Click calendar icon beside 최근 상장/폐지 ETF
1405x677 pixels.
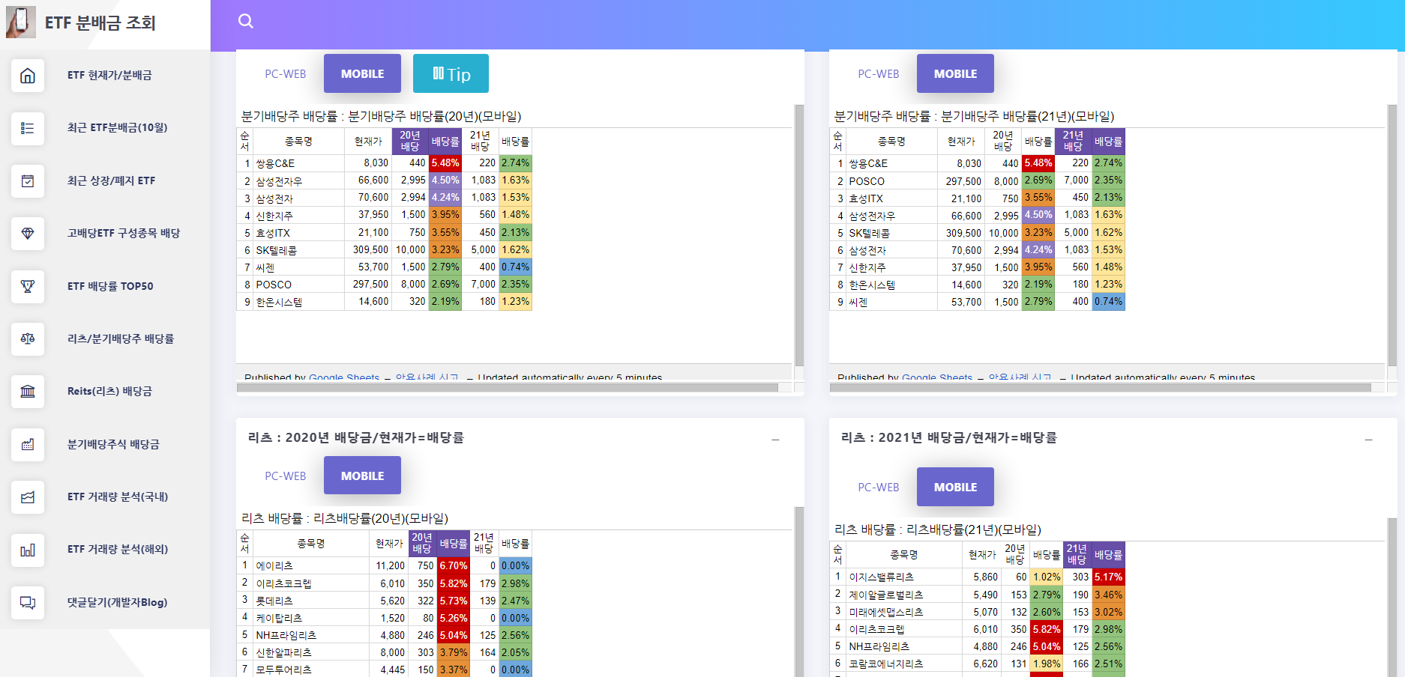[x=28, y=181]
